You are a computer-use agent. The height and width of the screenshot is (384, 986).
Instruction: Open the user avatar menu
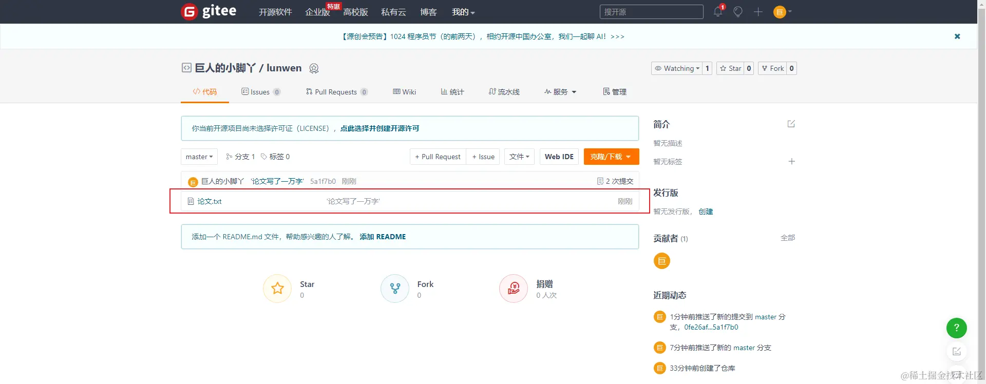pyautogui.click(x=782, y=12)
